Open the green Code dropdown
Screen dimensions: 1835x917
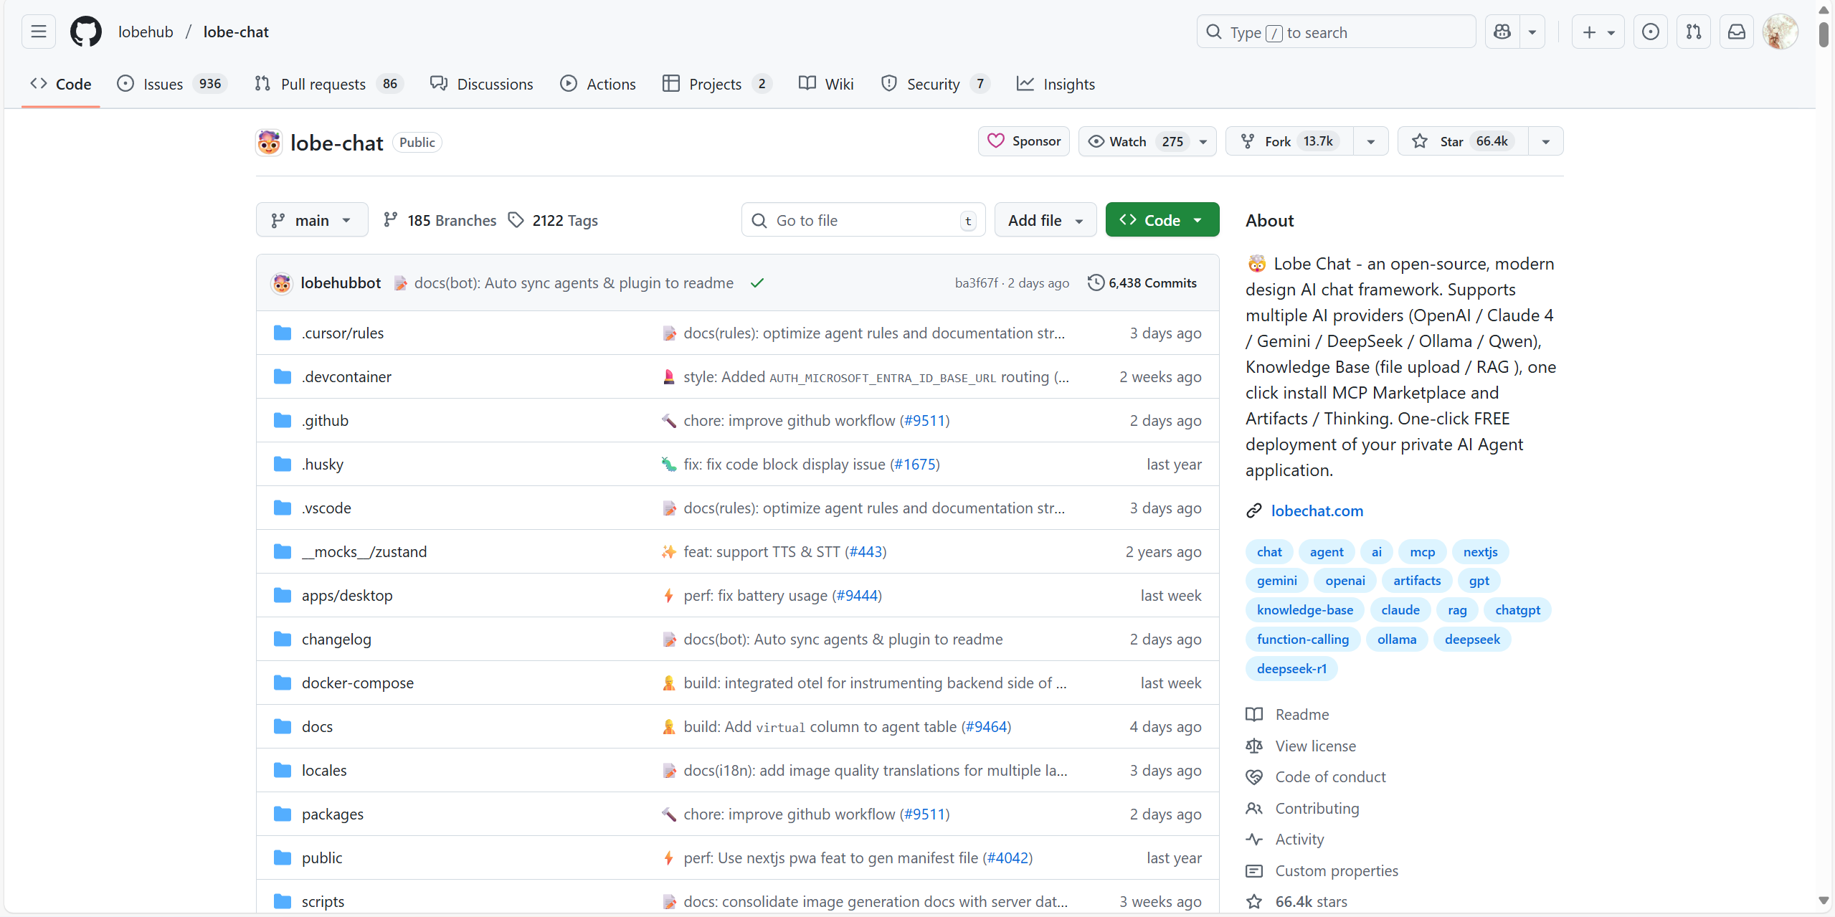[1161, 220]
